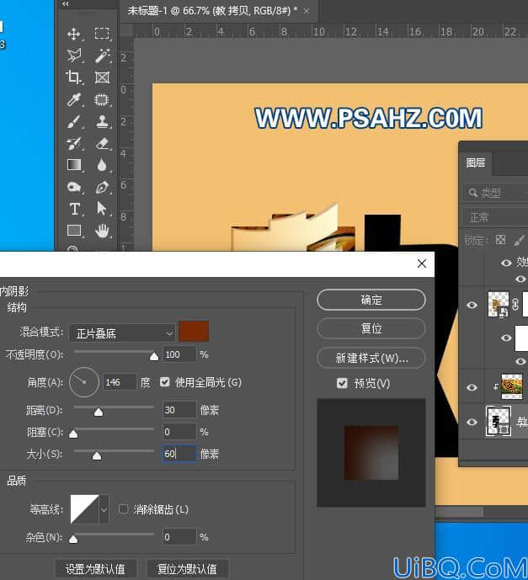Open 混合模式 dropdown showing 正片叠底

(x=122, y=333)
